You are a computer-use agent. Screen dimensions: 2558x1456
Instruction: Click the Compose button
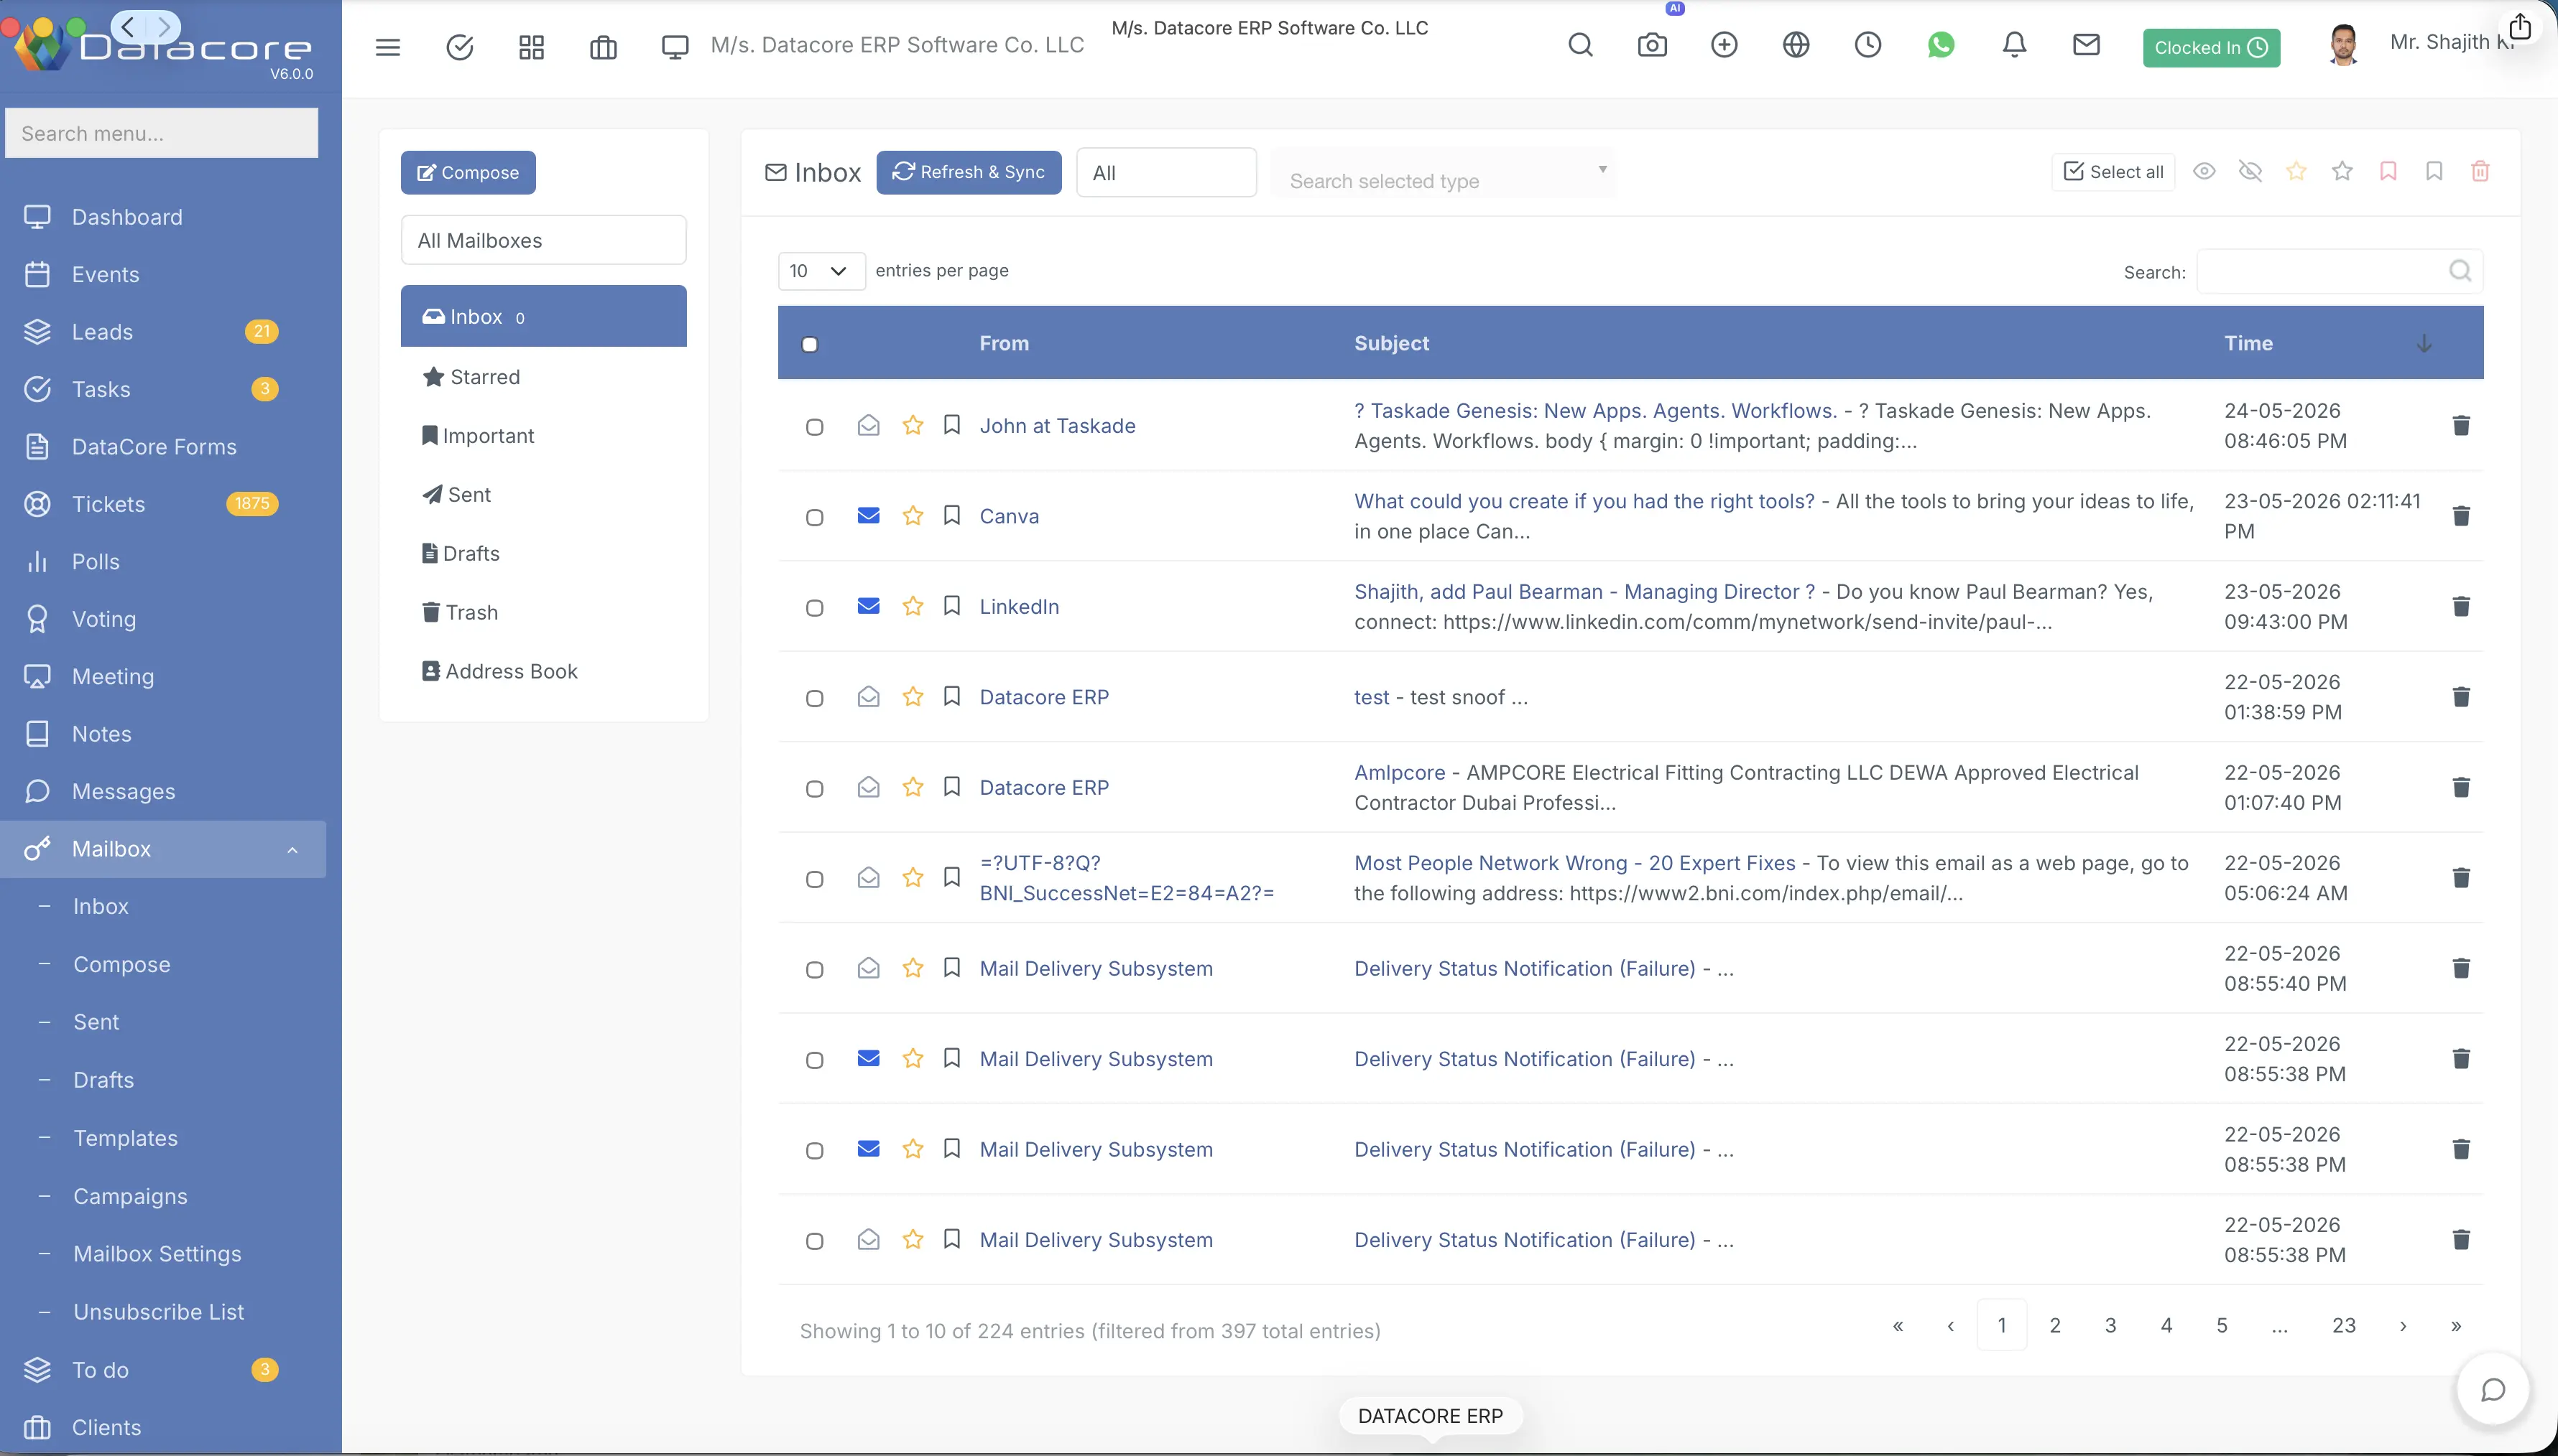pos(468,172)
